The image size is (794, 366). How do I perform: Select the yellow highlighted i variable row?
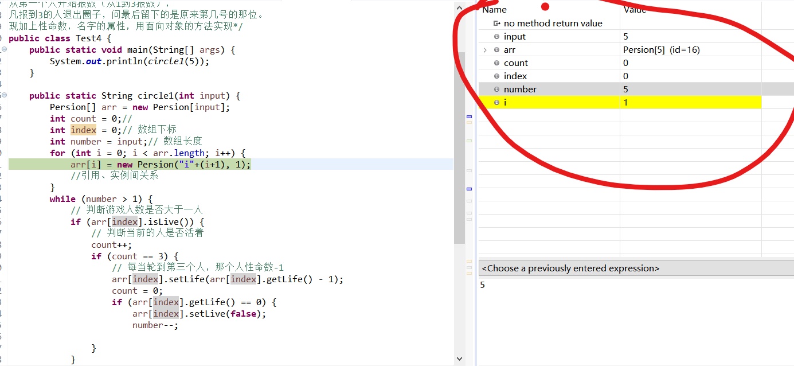[620, 103]
